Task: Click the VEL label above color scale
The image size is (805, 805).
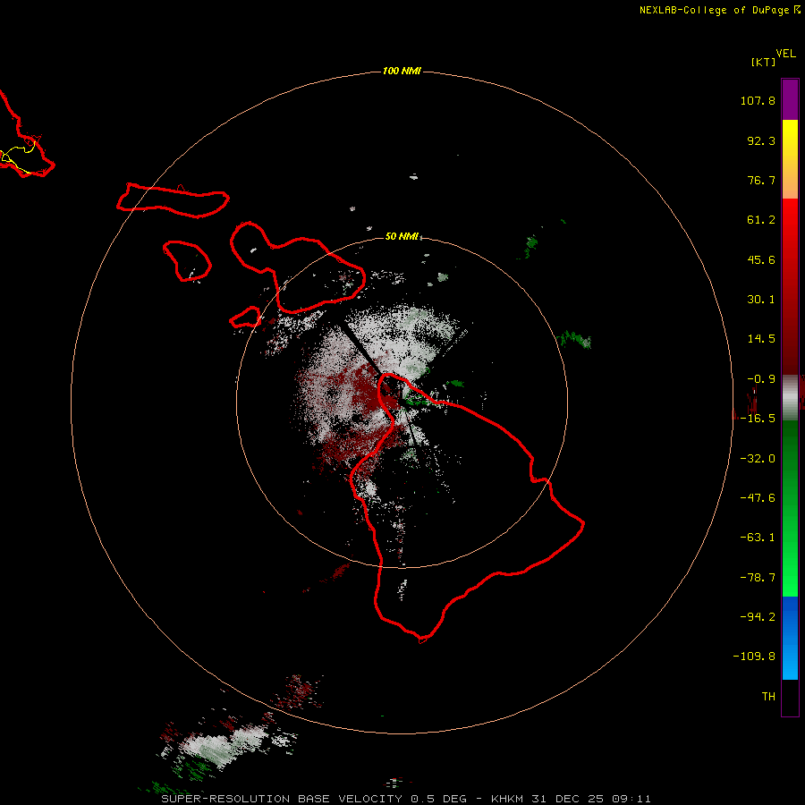Action: pyautogui.click(x=785, y=54)
